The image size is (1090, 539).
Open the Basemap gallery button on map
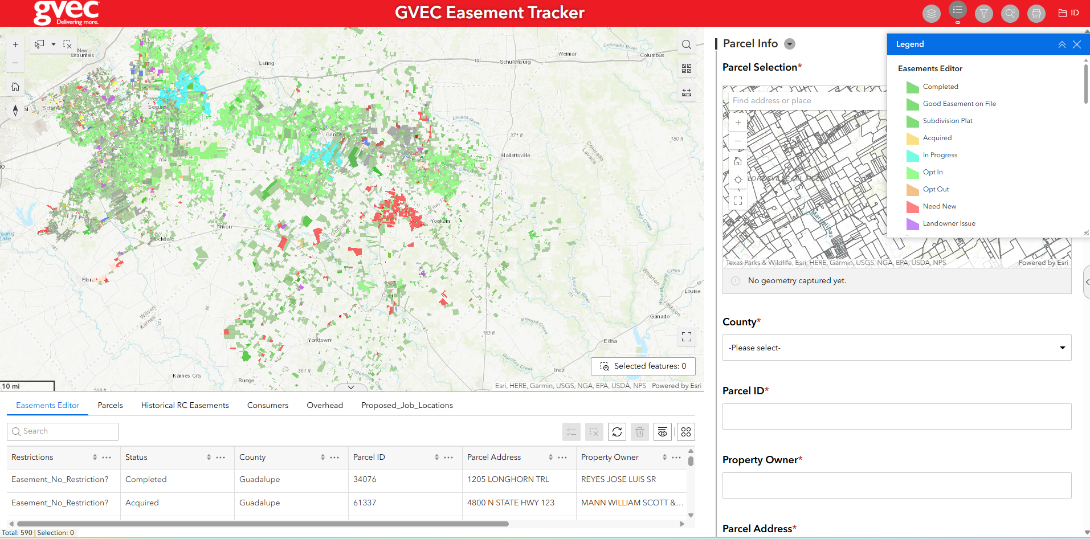tap(687, 68)
